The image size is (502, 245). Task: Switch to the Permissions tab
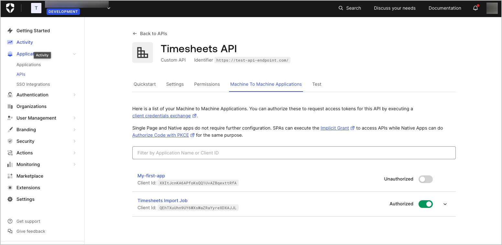point(207,84)
